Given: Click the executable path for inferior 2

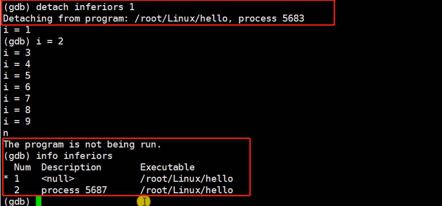Looking at the screenshot, I should 186,190.
